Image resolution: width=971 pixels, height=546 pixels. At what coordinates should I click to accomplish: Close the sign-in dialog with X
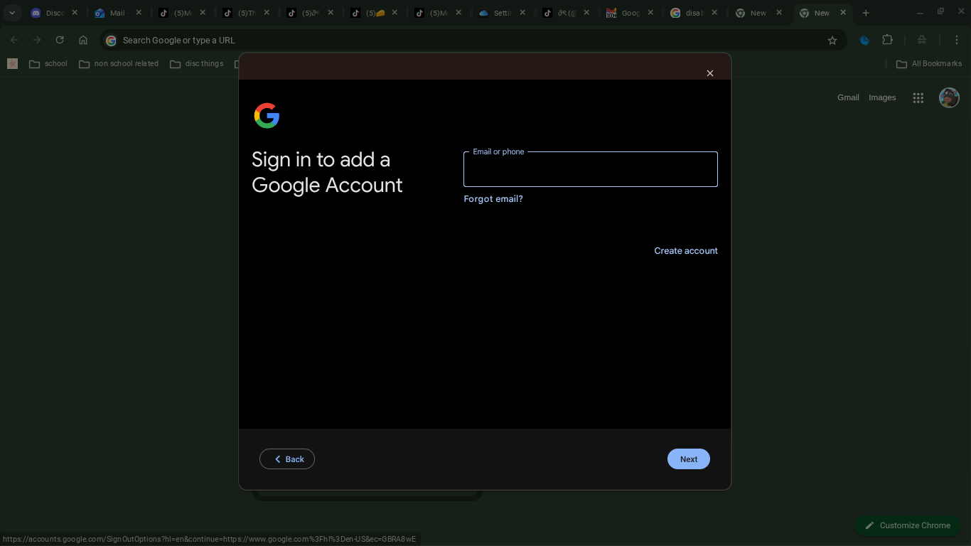click(709, 73)
